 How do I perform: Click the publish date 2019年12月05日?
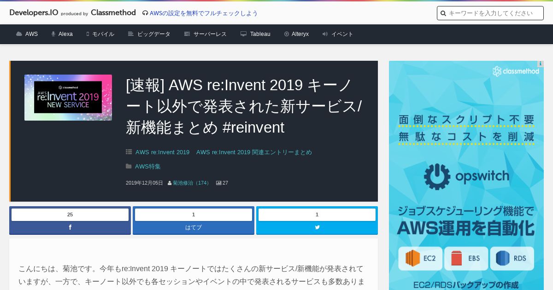point(144,183)
